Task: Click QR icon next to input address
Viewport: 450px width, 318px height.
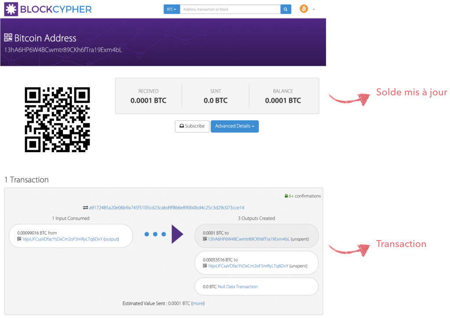Action: point(19,239)
